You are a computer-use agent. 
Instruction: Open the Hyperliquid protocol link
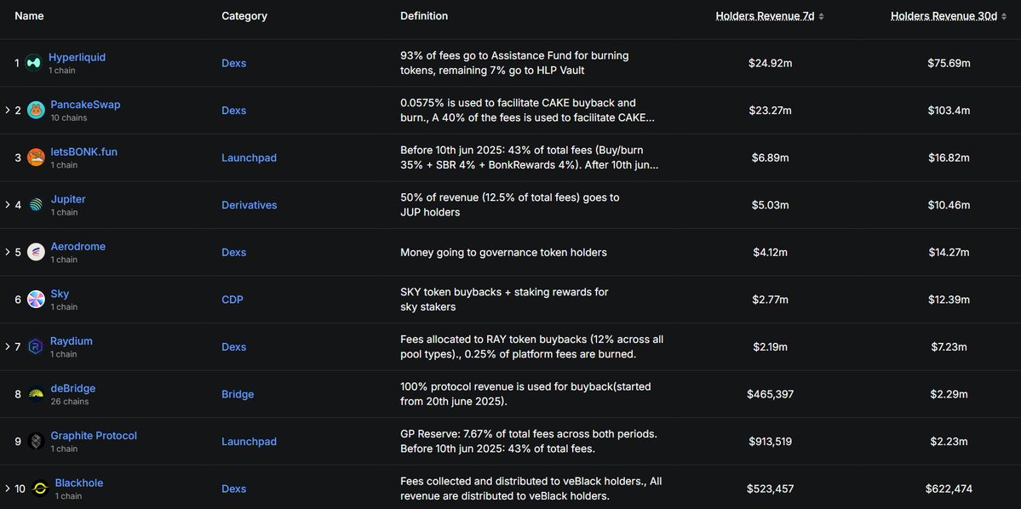(77, 57)
